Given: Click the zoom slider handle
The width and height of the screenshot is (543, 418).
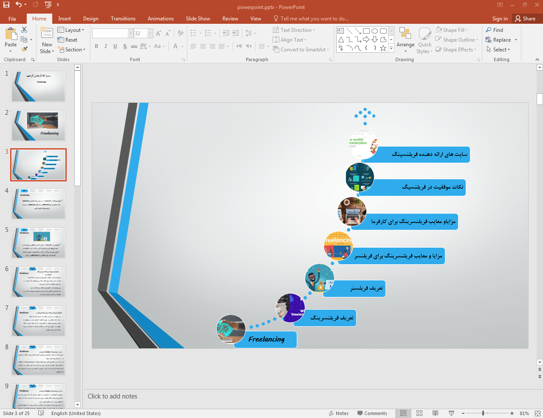Looking at the screenshot, I should (483, 413).
